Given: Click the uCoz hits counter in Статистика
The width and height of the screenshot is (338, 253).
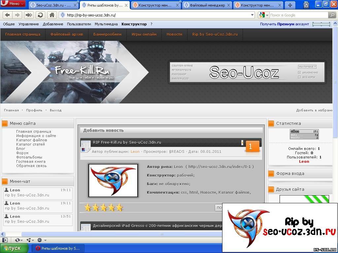Looking at the screenshot, I should coord(304,134).
